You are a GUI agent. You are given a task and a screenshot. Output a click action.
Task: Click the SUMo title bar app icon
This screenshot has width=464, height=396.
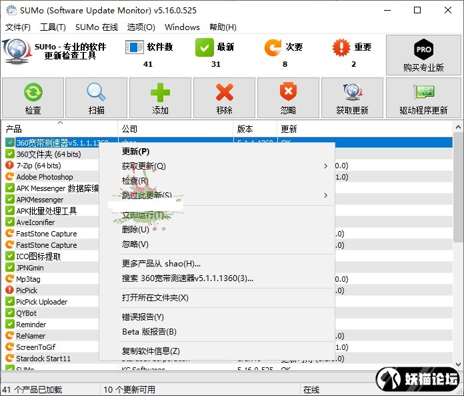coord(11,10)
